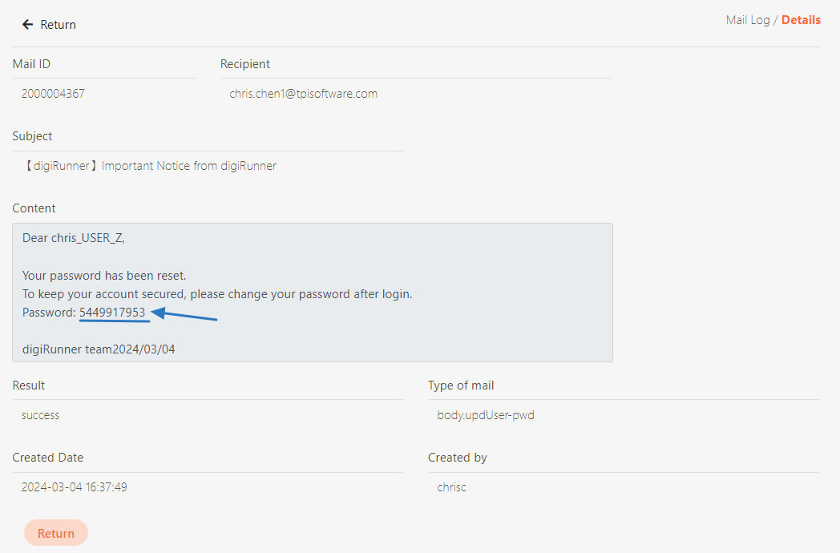Click the Content section label

coord(34,208)
